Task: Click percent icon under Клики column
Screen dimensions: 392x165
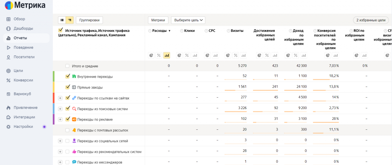Action: click(x=187, y=56)
